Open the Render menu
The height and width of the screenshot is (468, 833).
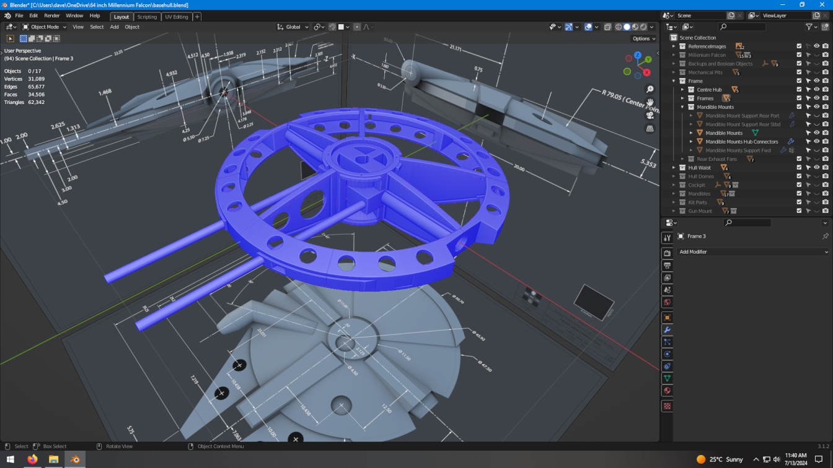click(52, 15)
